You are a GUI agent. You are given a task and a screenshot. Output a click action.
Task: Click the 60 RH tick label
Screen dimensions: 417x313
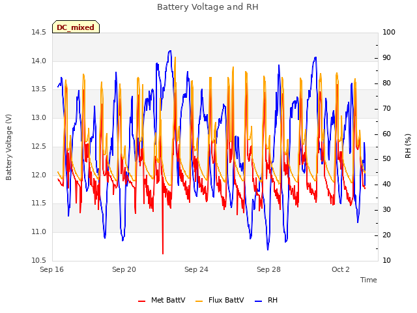click(x=386, y=134)
